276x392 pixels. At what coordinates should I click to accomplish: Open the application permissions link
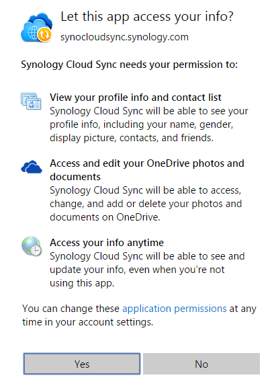175,309
